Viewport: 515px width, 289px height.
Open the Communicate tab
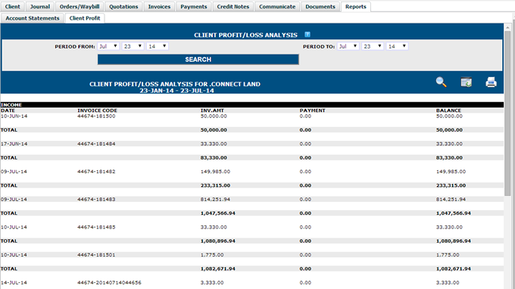277,7
